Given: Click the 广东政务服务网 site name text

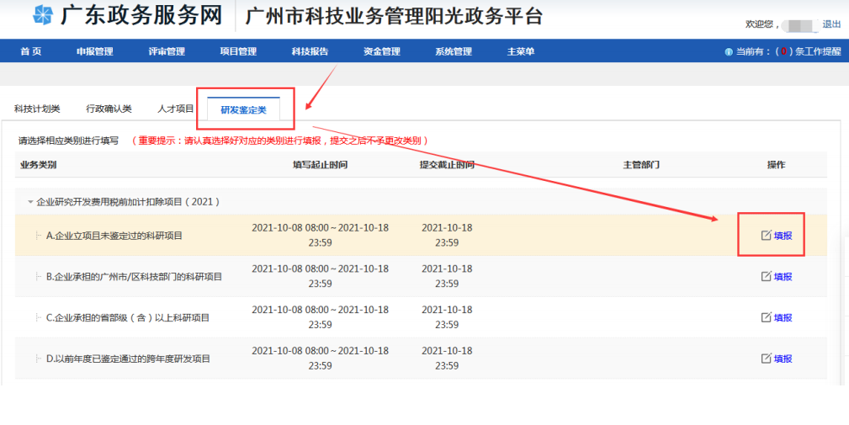Looking at the screenshot, I should 141,15.
